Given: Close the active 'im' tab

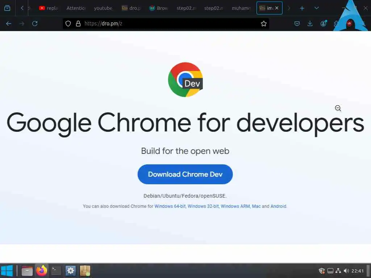Looking at the screenshot, I should (x=276, y=8).
